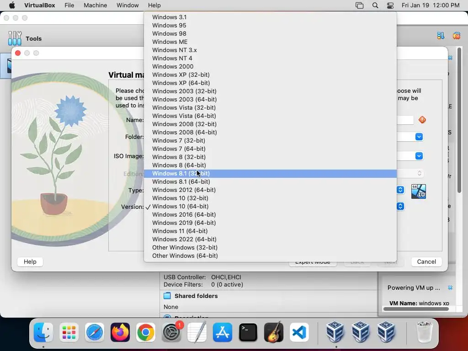Pick Windows 98 from the list
The height and width of the screenshot is (351, 468).
270,33
